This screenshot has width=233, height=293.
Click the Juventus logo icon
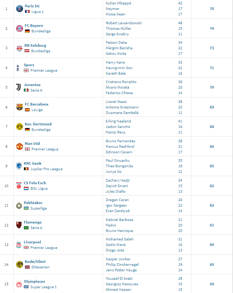pos(18,87)
